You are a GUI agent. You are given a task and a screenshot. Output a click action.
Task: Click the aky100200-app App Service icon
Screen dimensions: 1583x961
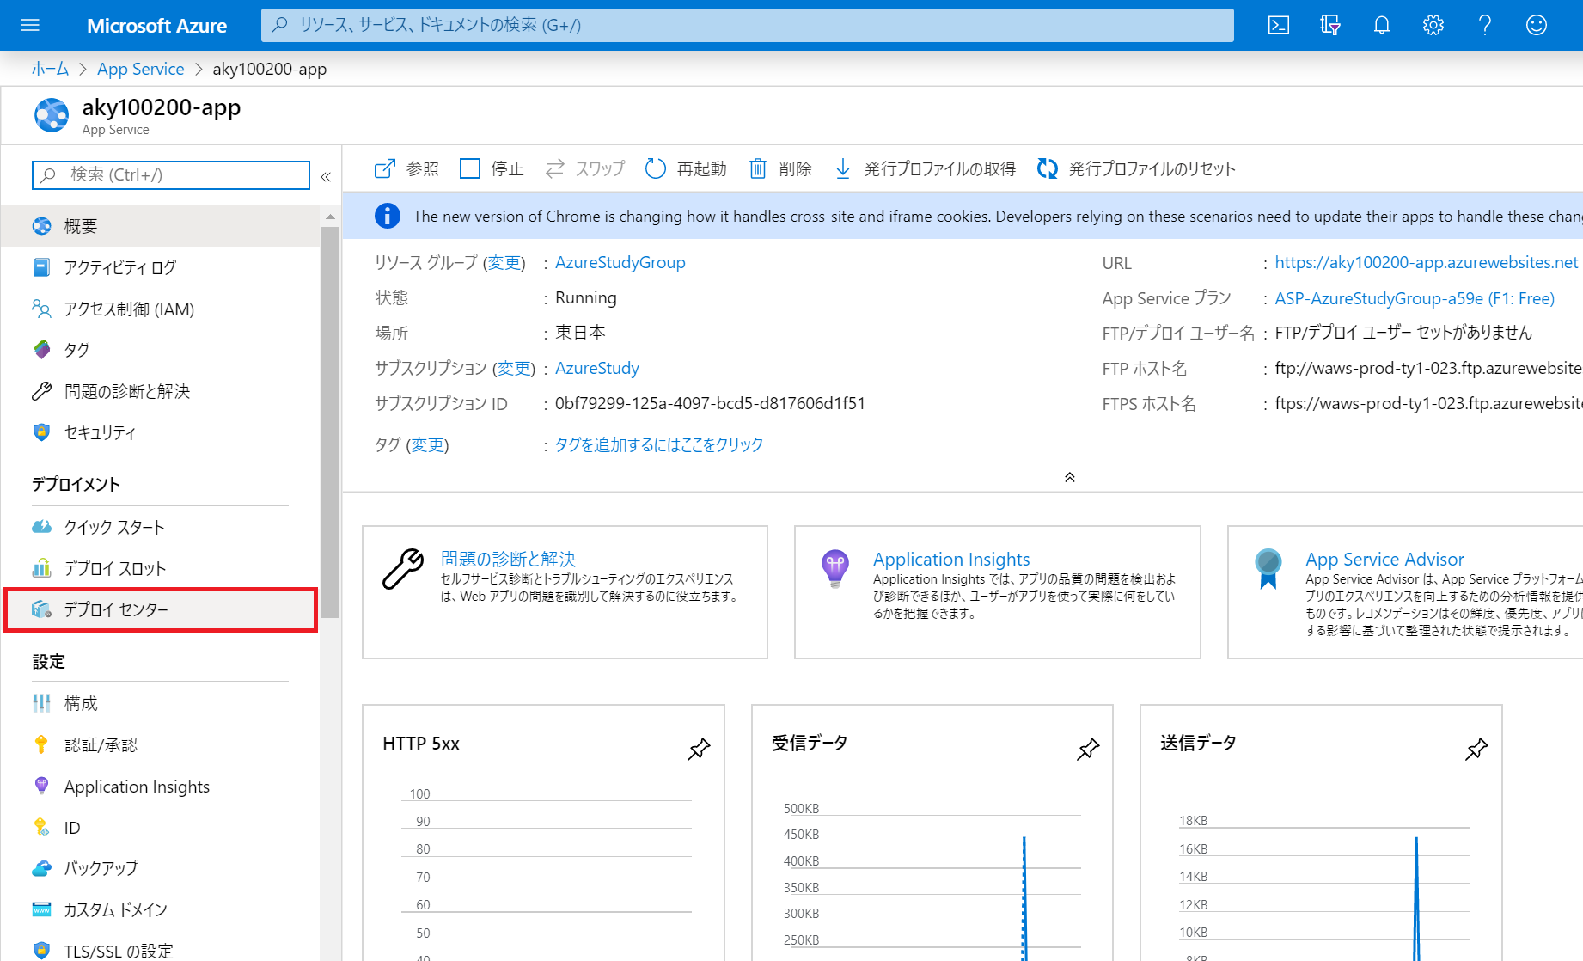point(52,115)
